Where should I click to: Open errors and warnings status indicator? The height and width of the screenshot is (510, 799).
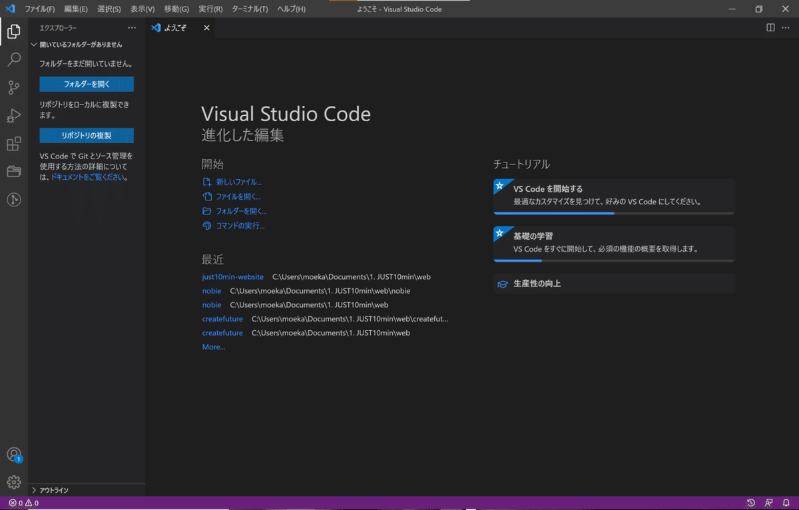pos(23,503)
